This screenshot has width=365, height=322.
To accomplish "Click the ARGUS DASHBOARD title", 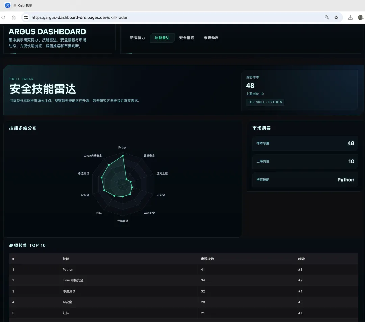I will 47,32.
